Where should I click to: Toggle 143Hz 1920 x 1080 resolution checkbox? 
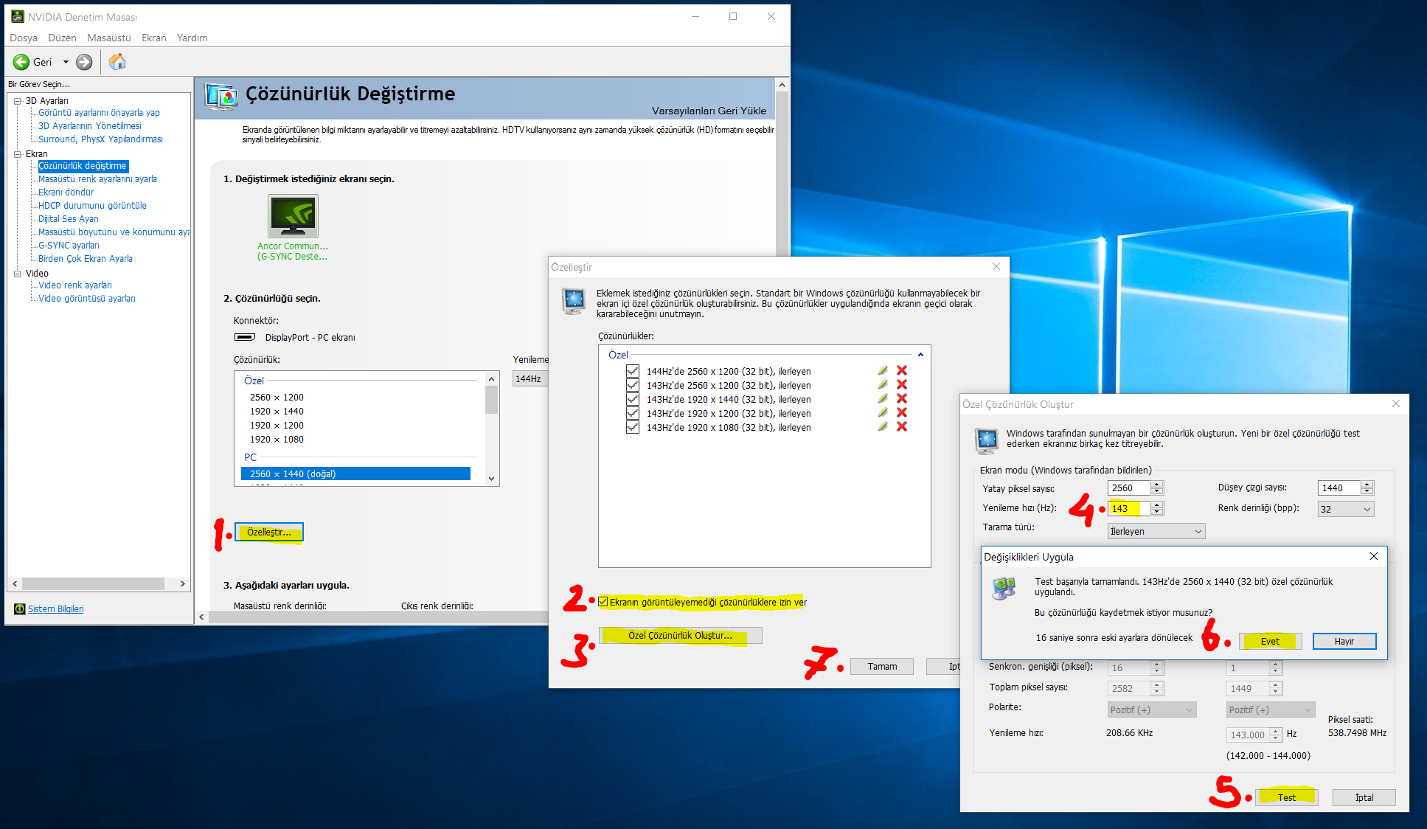633,427
